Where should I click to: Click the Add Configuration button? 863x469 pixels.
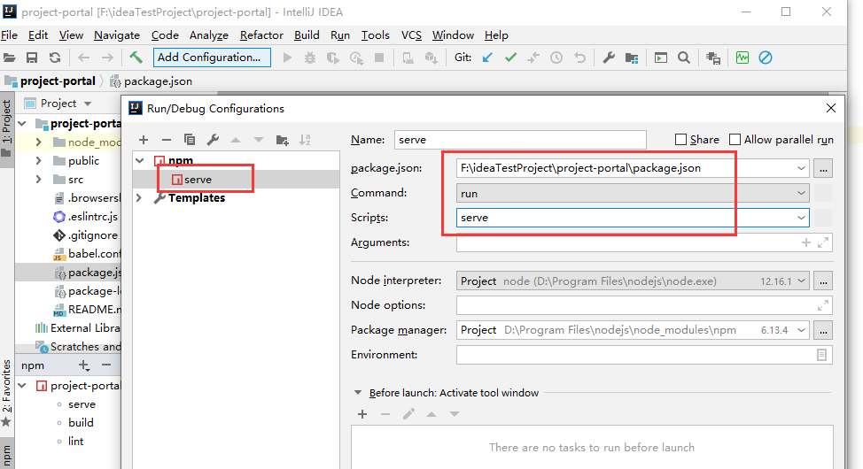pyautogui.click(x=212, y=58)
